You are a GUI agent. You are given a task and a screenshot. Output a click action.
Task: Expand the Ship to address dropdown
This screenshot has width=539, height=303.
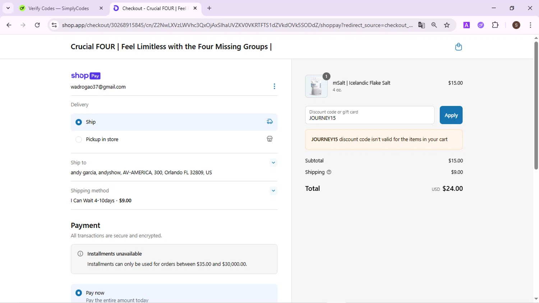pyautogui.click(x=273, y=162)
